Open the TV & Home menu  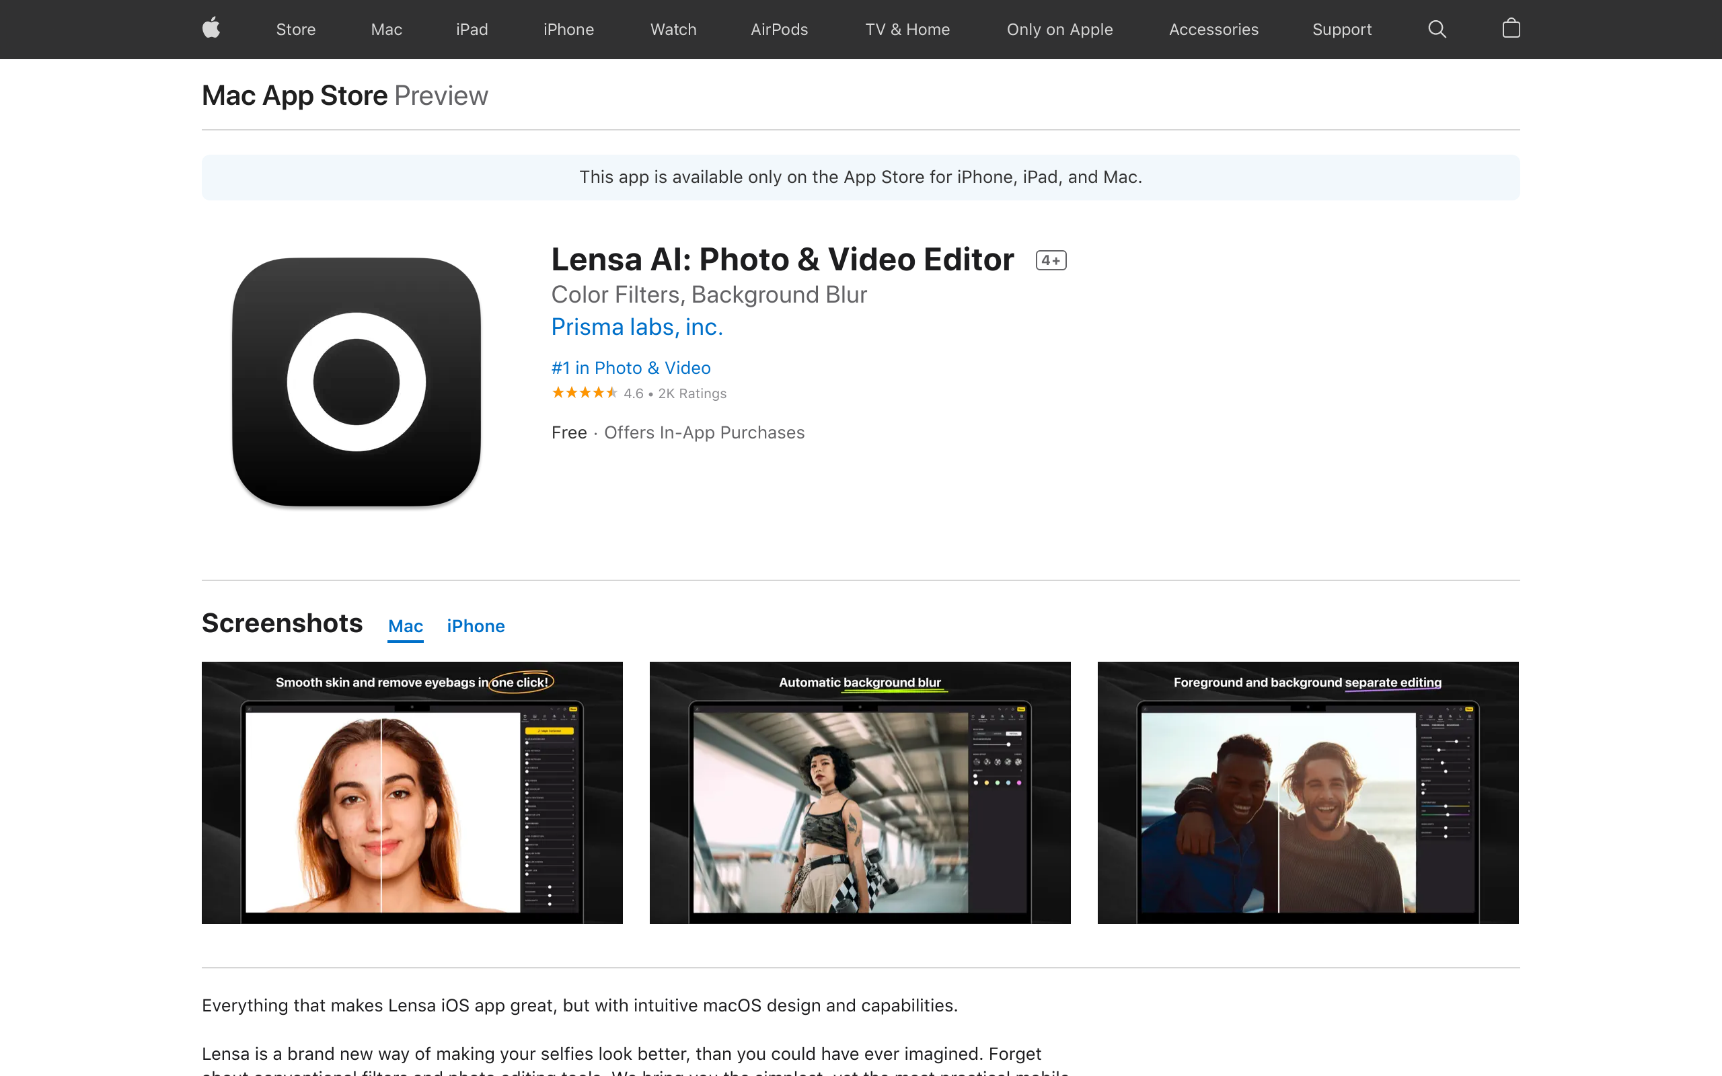[907, 29]
